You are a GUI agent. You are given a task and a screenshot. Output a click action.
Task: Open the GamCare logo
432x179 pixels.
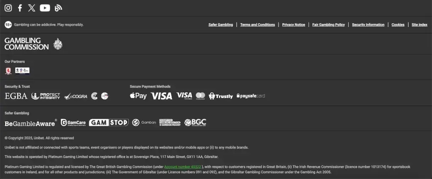click(x=73, y=123)
